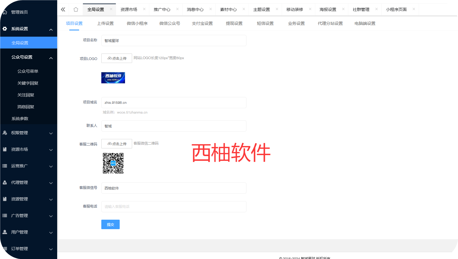This screenshot has height=259, width=458.
Task: Close the 推广中心 tab
Action: click(x=177, y=9)
